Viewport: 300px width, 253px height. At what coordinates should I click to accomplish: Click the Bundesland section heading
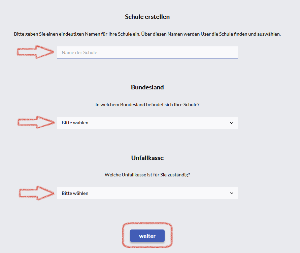pos(147,87)
